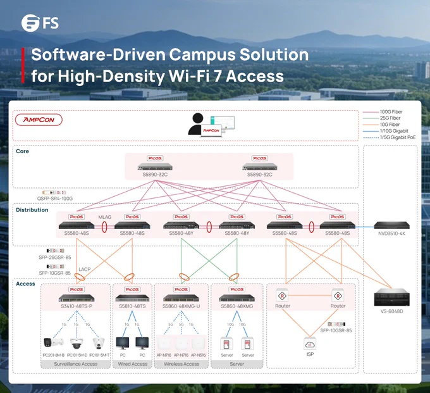The width and height of the screenshot is (430, 393).
Task: Select the AmpCon logo badge
Action: coord(39,120)
